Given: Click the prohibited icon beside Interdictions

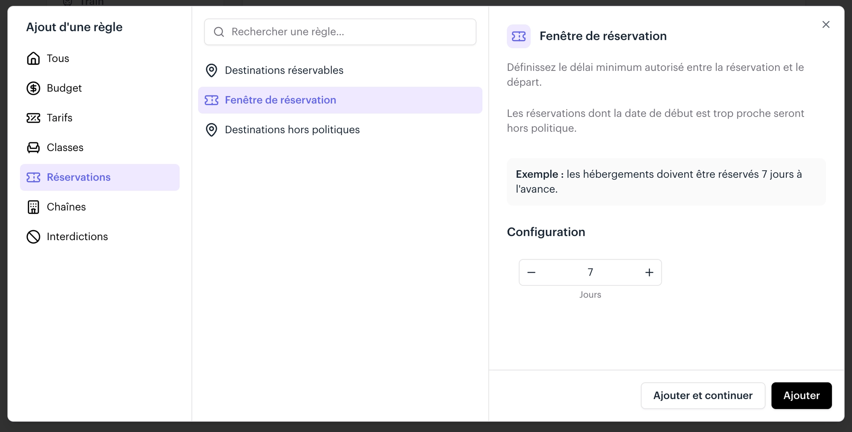Looking at the screenshot, I should 33,237.
